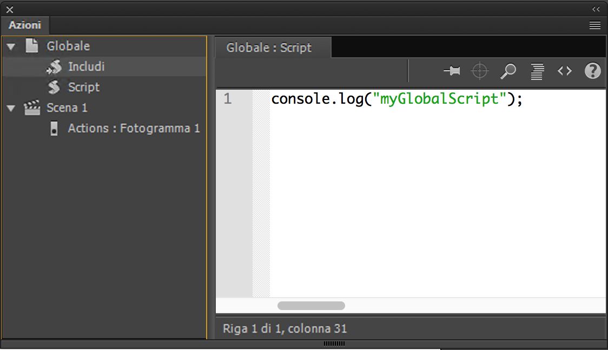Click the Includi script icon
Image resolution: width=608 pixels, height=350 pixels.
click(x=54, y=67)
